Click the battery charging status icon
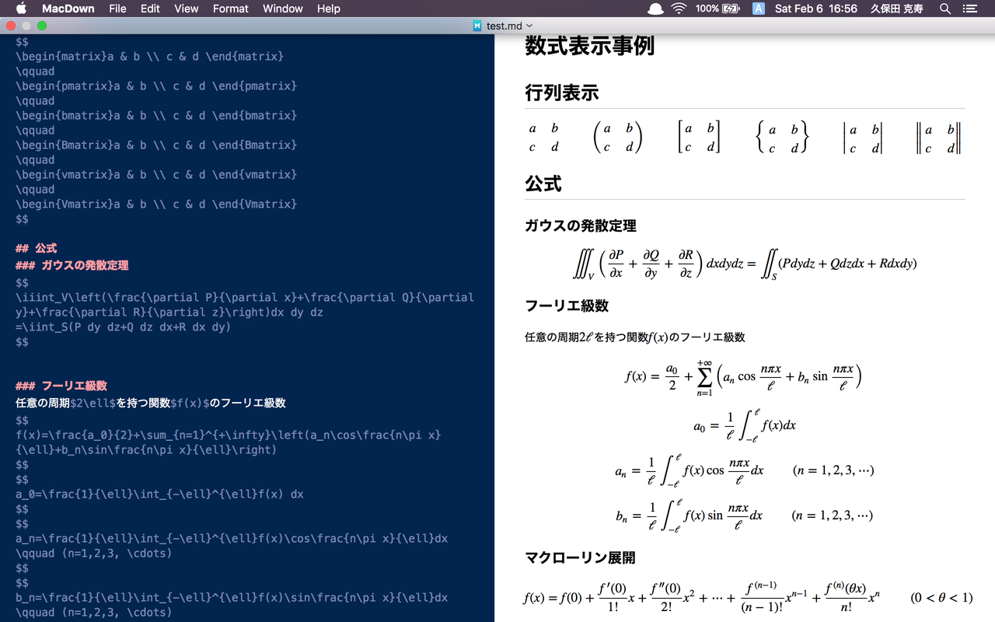The height and width of the screenshot is (622, 995). coord(731,9)
